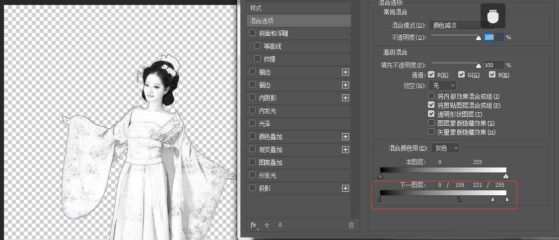
Task: Uncheck the R channel checkbox
Action: tap(431, 75)
